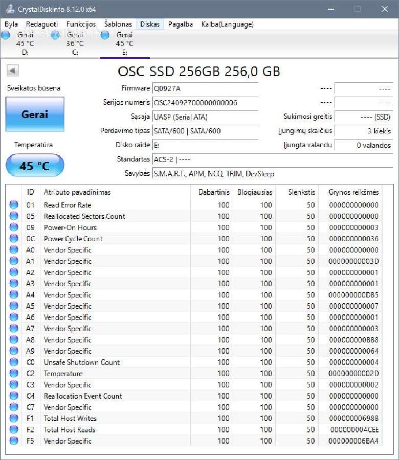The width and height of the screenshot is (399, 460).
Task: Click raw value 000000000064 in row A9
Action: [x=353, y=351]
